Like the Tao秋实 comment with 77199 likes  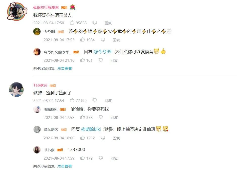click(x=72, y=100)
